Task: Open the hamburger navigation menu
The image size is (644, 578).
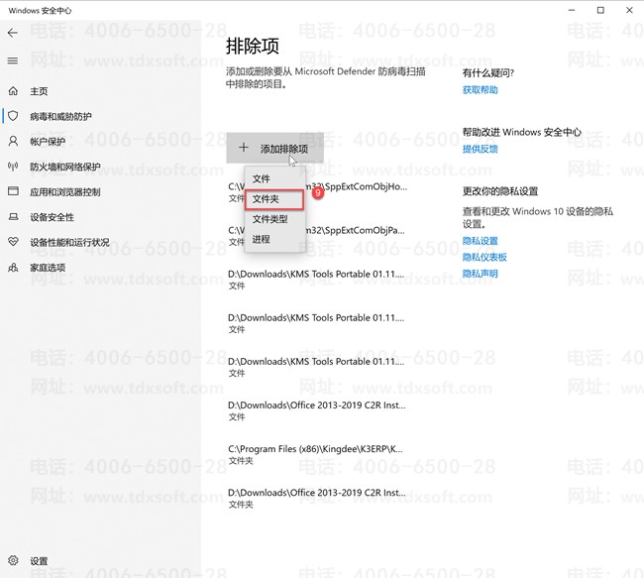Action: [x=13, y=60]
